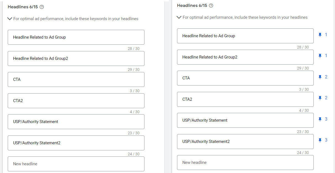The width and height of the screenshot is (335, 173).
Task: Focus the CTA field in the left panel
Action: point(76,79)
